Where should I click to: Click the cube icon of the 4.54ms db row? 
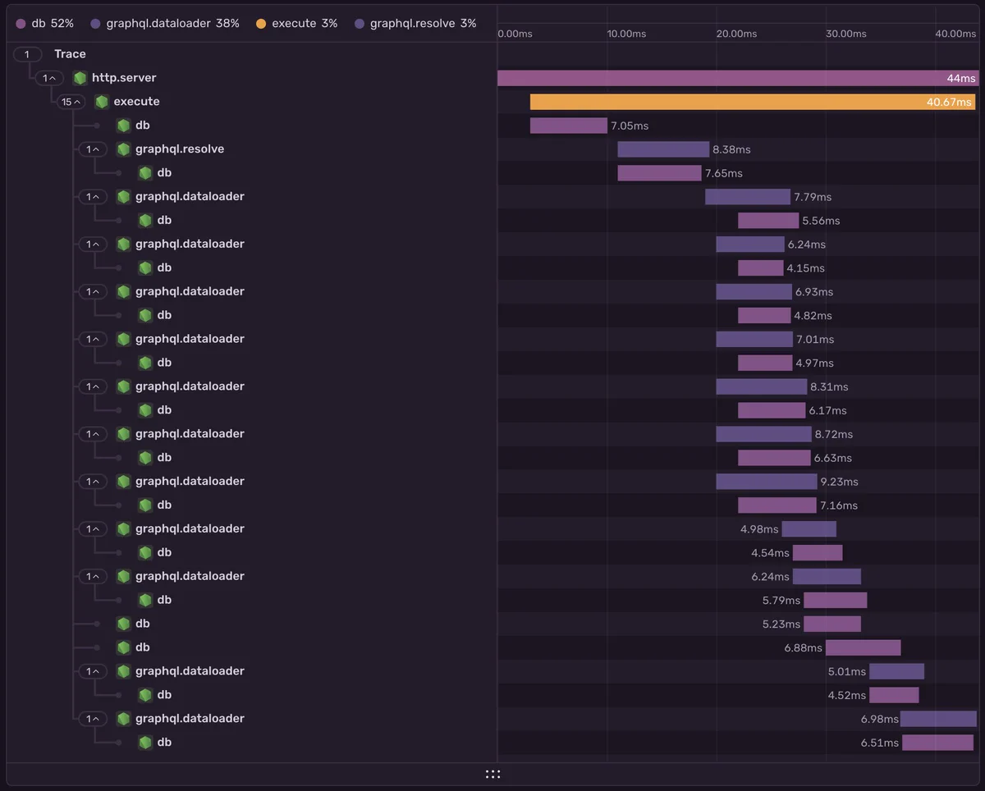pyautogui.click(x=145, y=554)
